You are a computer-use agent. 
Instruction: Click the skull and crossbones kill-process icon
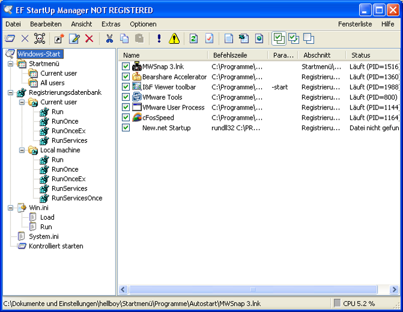pos(40,38)
